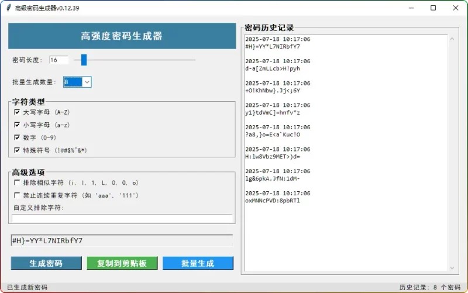
Task: Click the feather app icon in title bar
Action: (x=7, y=8)
